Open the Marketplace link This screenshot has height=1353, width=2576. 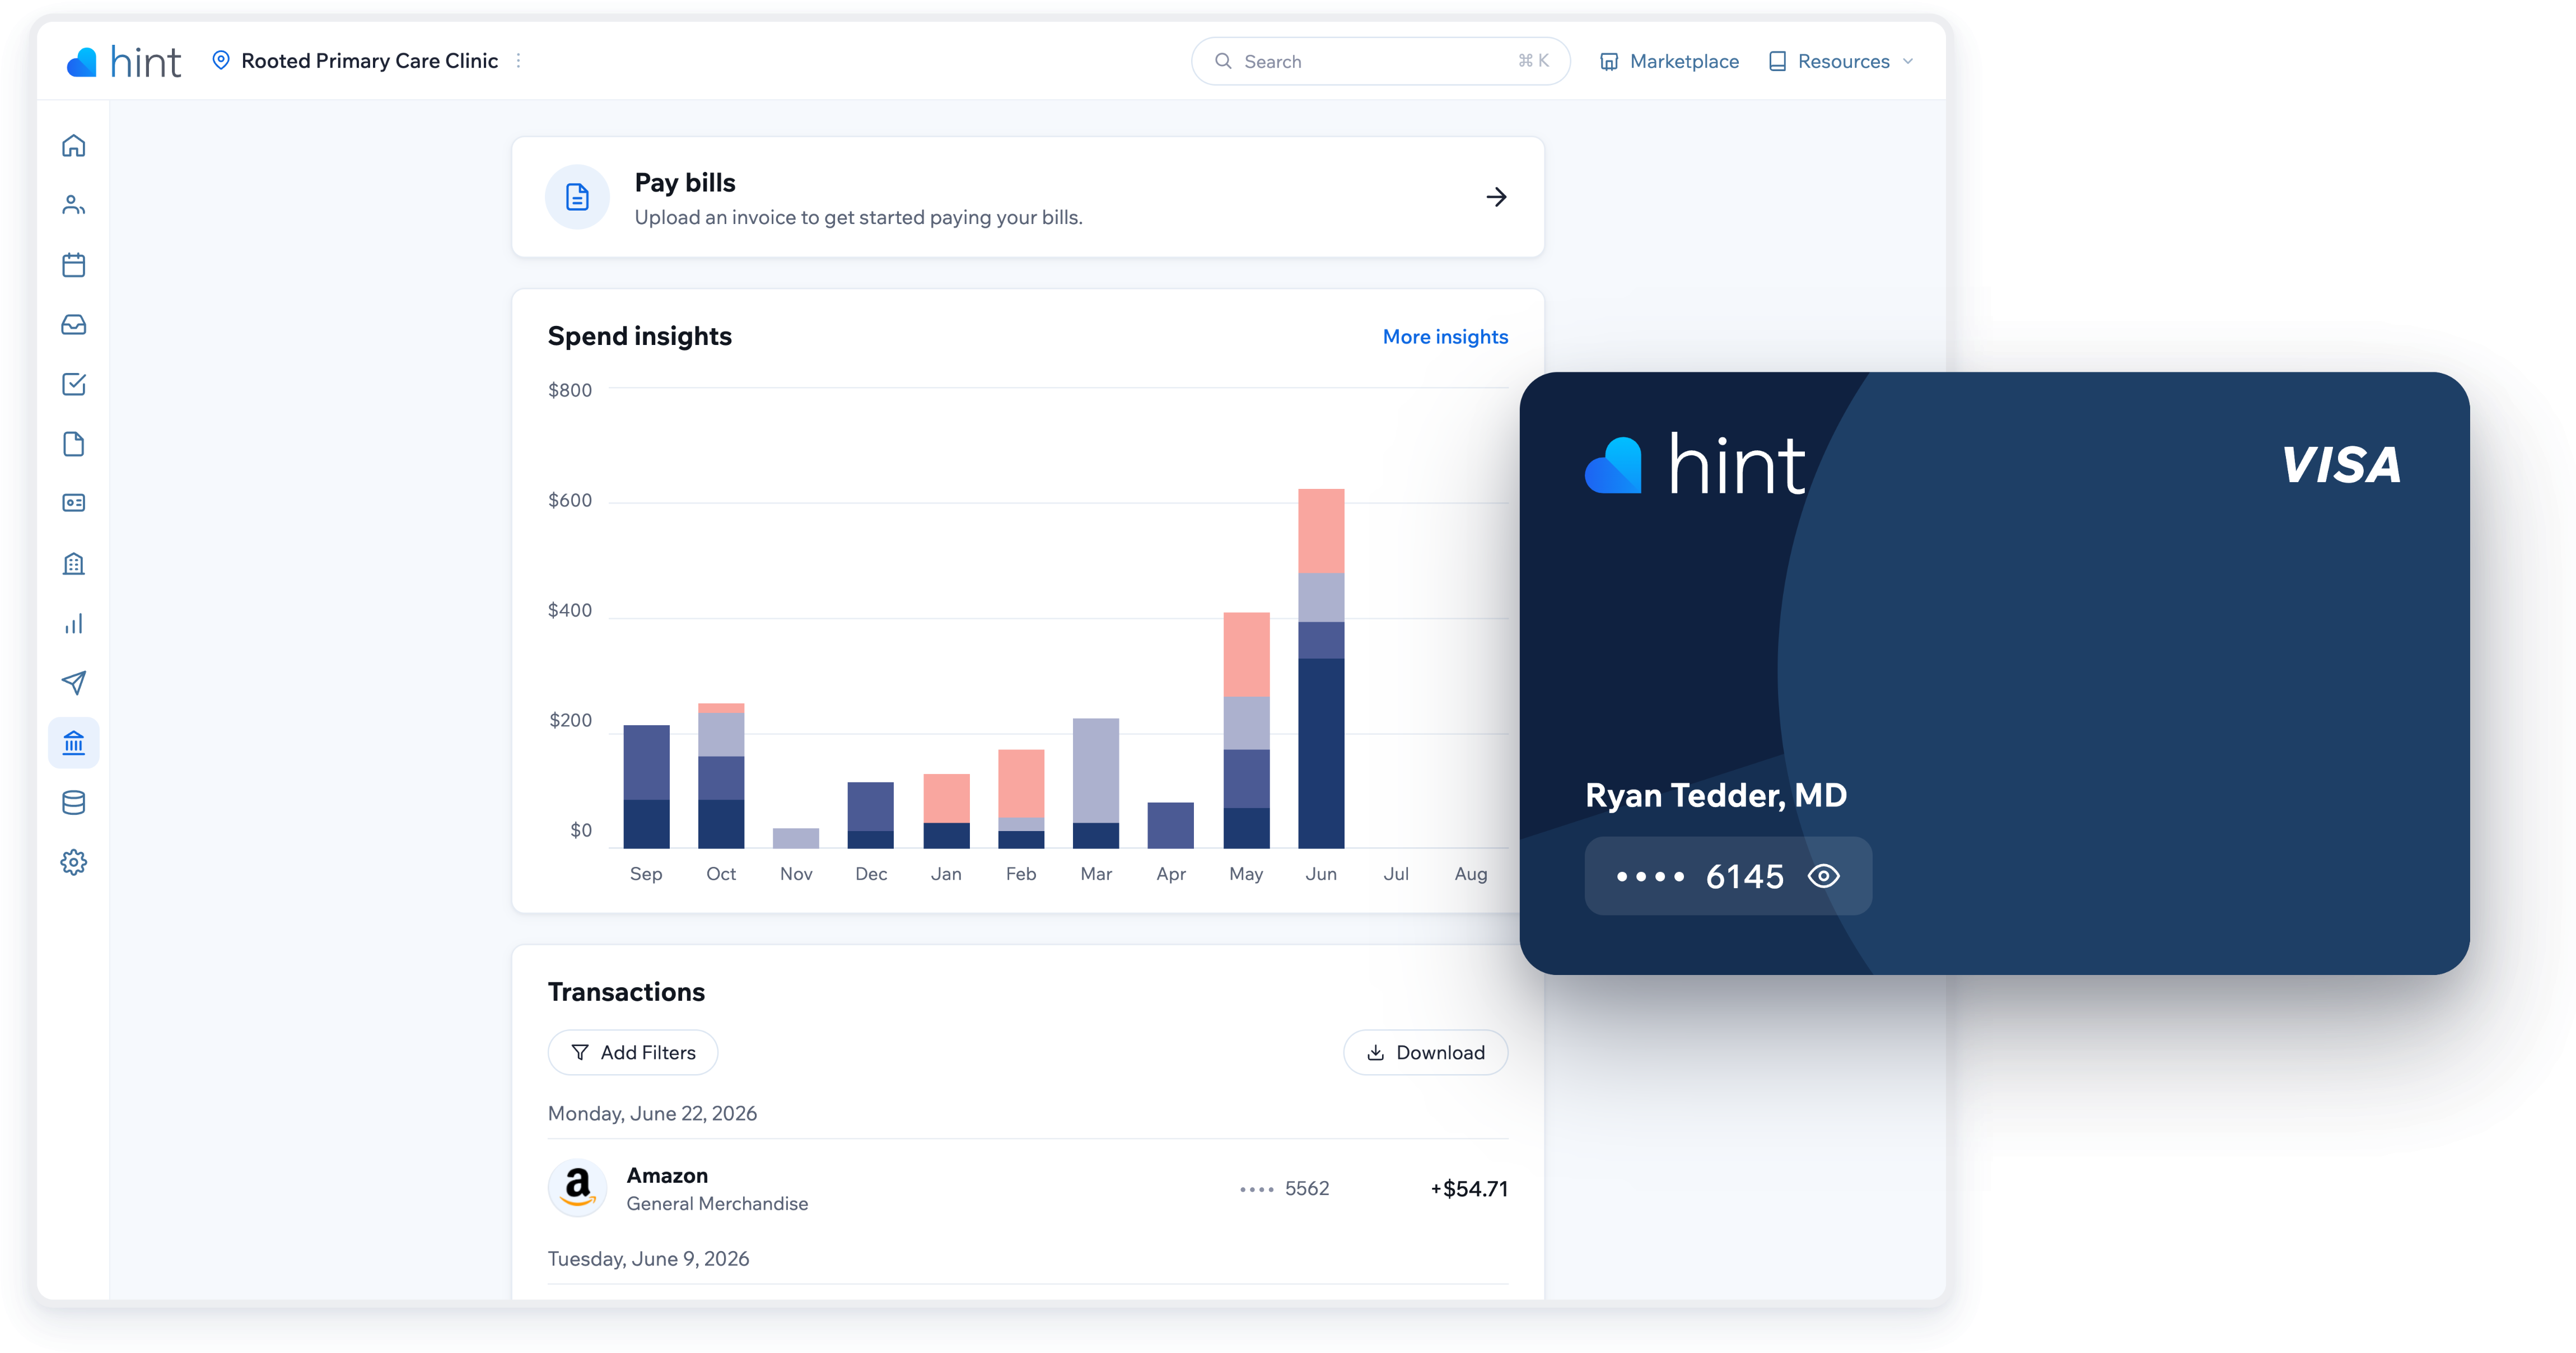point(1669,61)
